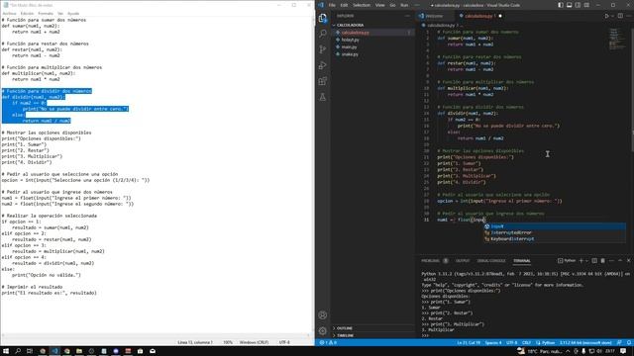Open the Explorer view in VS Code activity bar
The image size is (634, 356).
click(323, 18)
